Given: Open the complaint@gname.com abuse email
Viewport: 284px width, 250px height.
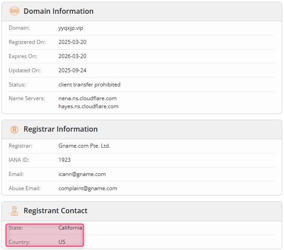Looking at the screenshot, I should coord(88,188).
